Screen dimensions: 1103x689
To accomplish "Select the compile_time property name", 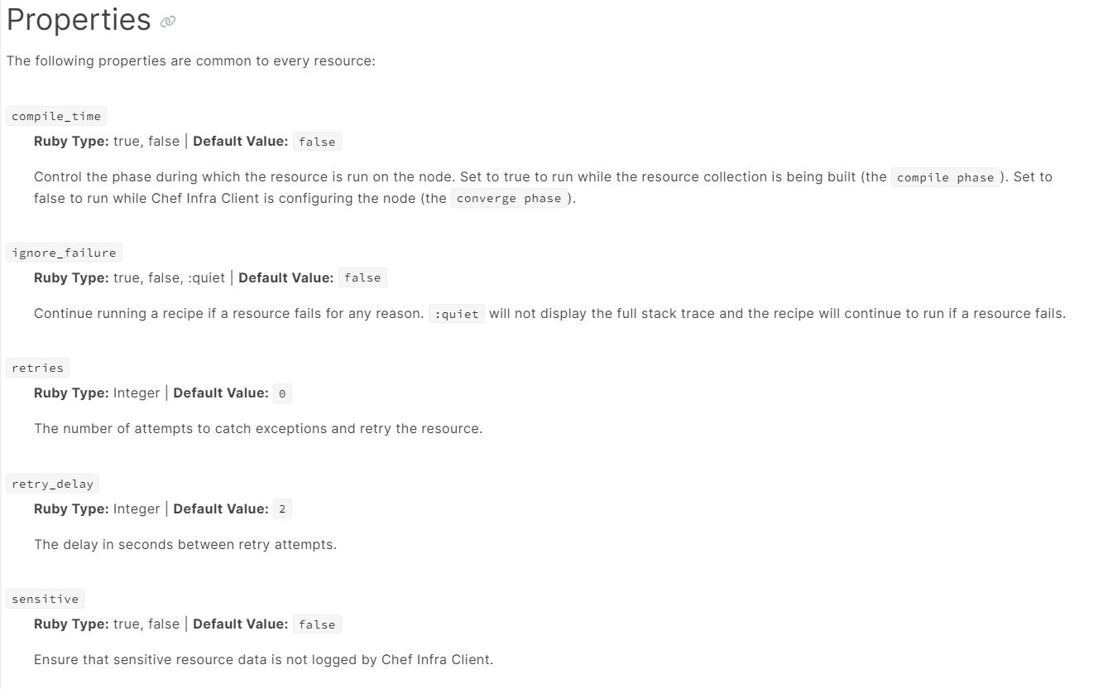I will click(x=56, y=116).
